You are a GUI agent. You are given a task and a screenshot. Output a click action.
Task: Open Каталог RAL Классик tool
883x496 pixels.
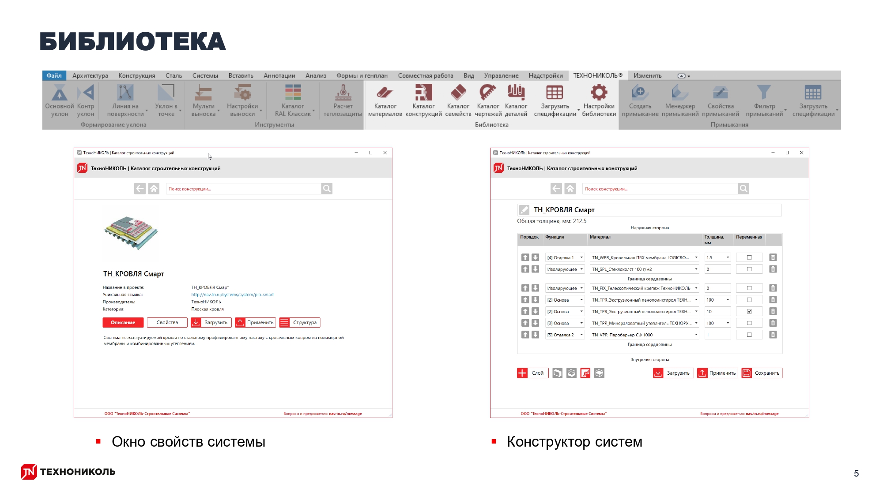pyautogui.click(x=293, y=101)
